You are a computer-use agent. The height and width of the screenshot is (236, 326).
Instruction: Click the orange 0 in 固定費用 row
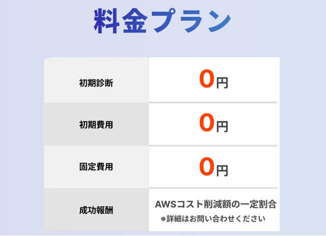tap(207, 166)
